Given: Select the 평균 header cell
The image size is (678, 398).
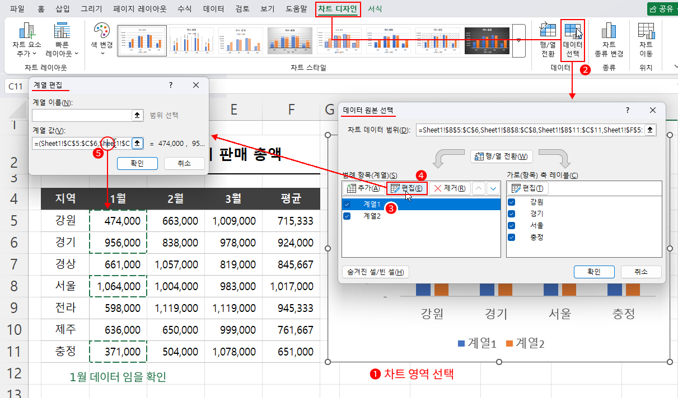Looking at the screenshot, I should (x=291, y=198).
